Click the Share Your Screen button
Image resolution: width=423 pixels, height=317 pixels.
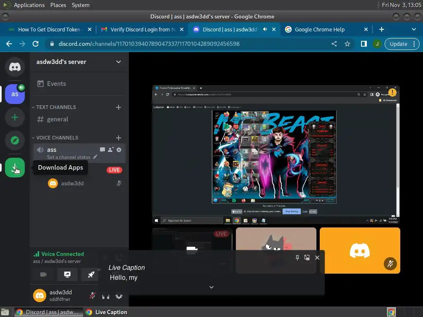[67, 274]
